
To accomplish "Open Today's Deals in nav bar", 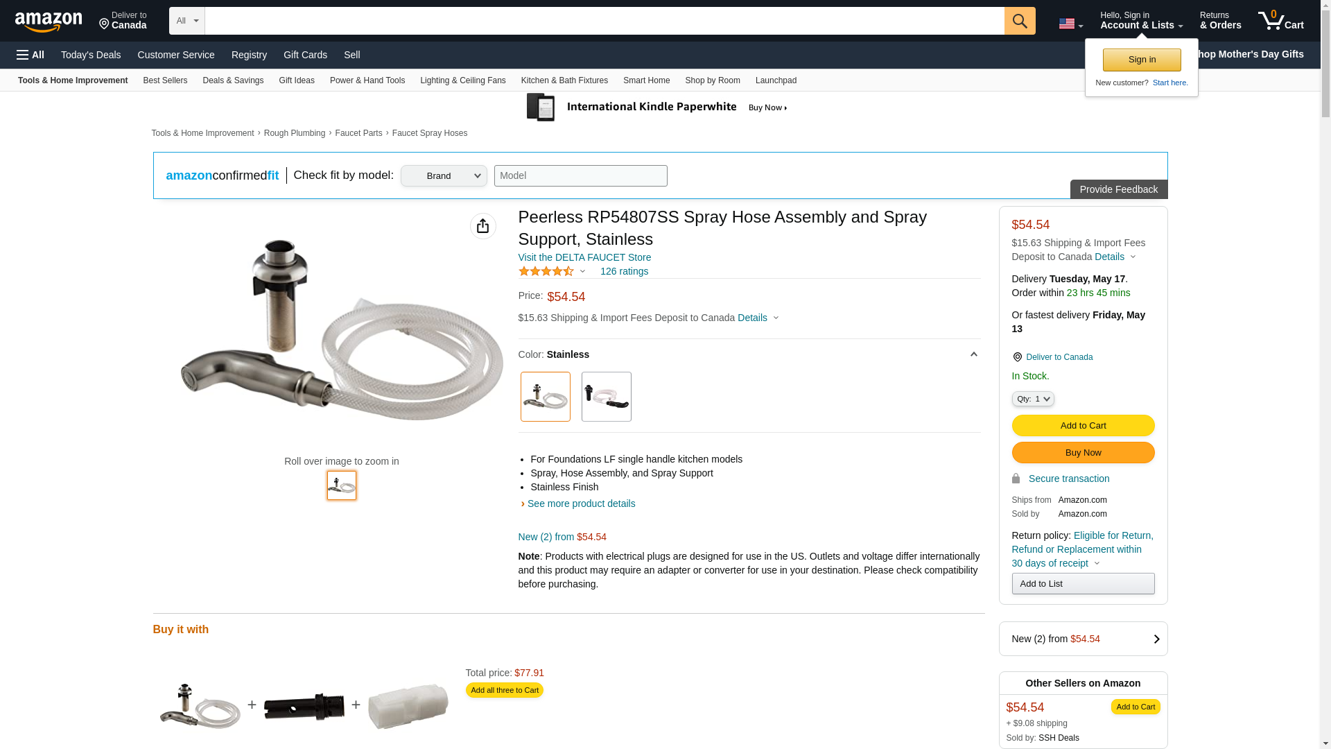I will (x=91, y=55).
